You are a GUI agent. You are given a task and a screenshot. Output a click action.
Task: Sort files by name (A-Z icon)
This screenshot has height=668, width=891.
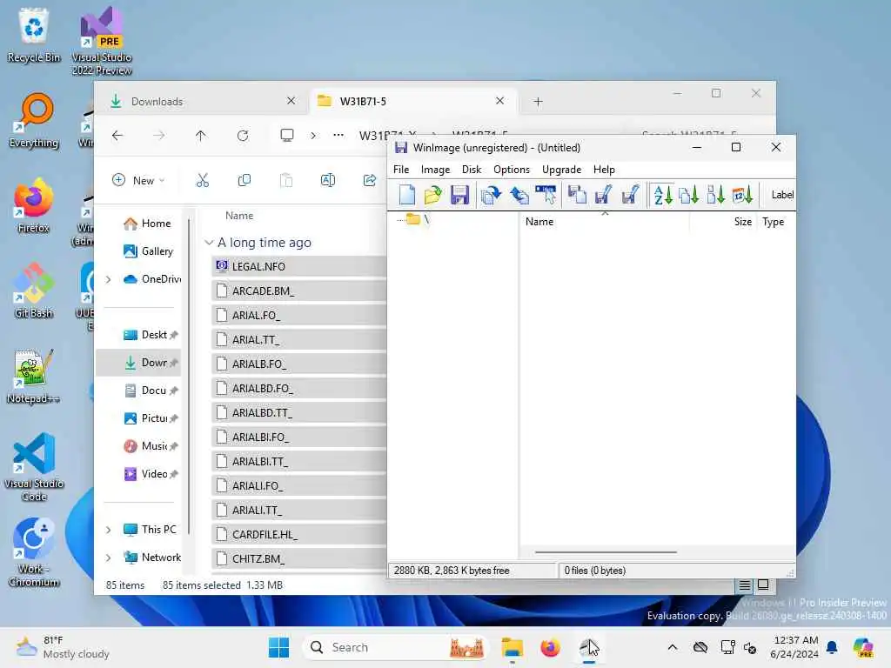pos(662,195)
